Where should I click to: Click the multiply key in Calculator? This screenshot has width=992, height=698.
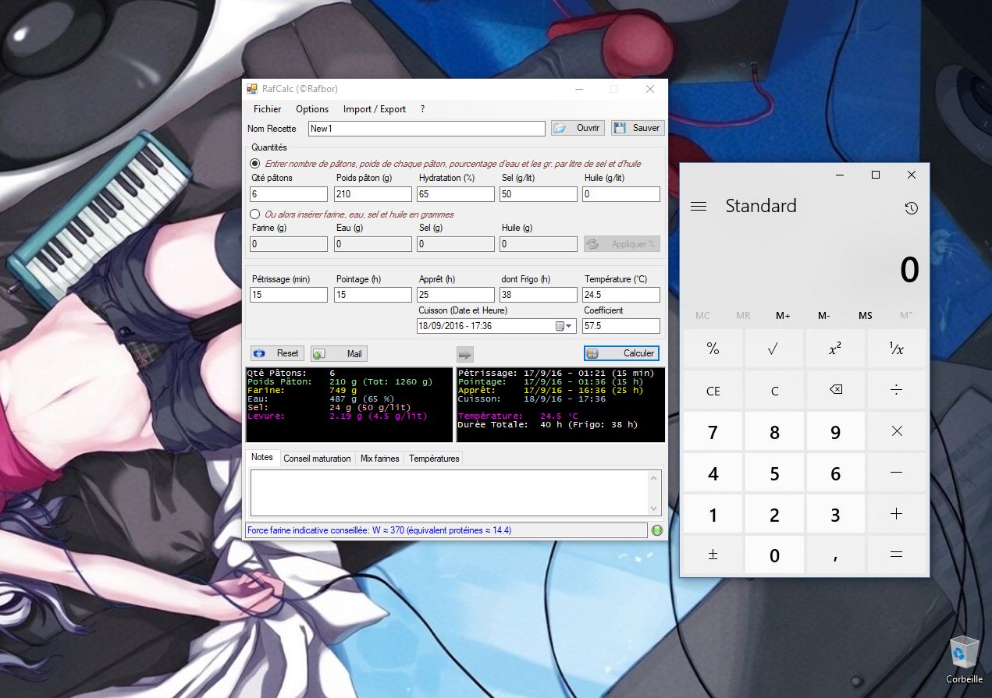[896, 431]
